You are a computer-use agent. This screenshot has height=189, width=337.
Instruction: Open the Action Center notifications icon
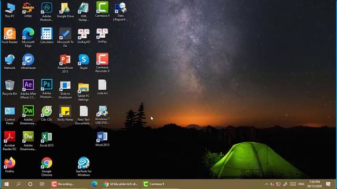pyautogui.click(x=328, y=184)
